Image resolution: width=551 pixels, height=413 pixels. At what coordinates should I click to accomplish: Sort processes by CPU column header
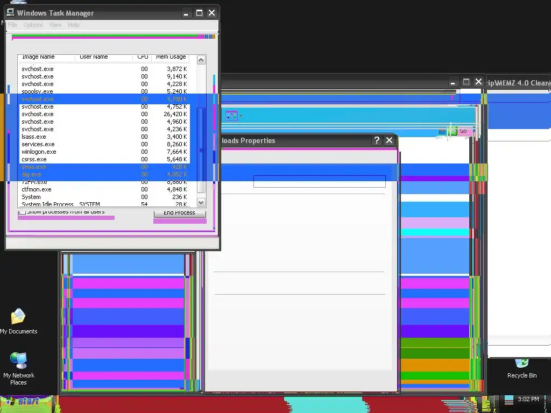coord(142,57)
